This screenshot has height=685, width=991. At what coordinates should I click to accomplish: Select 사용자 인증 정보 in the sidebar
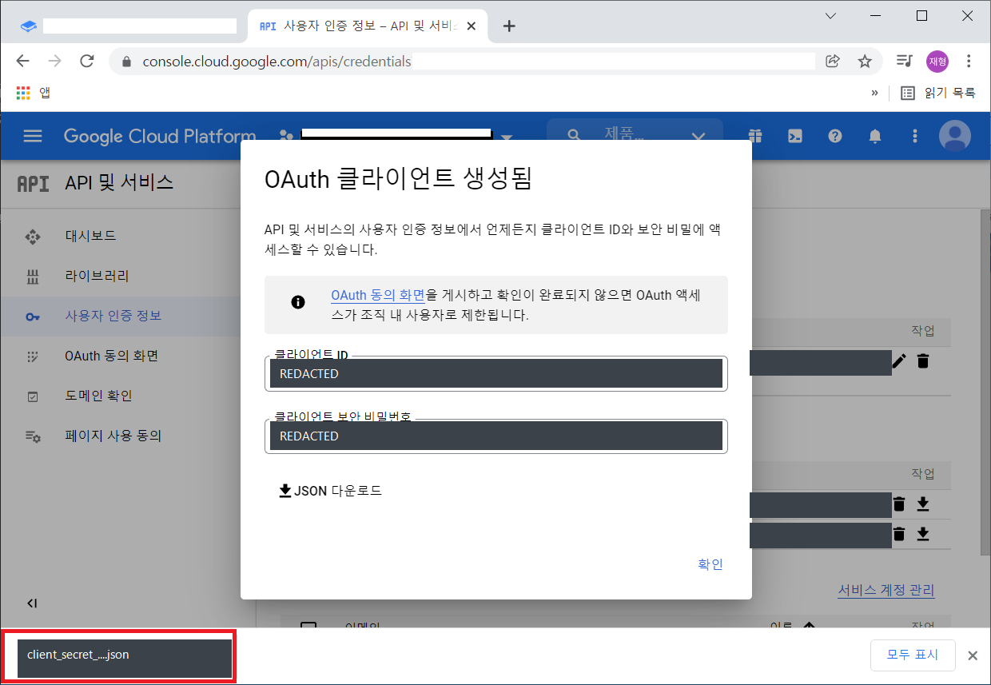[x=113, y=316]
